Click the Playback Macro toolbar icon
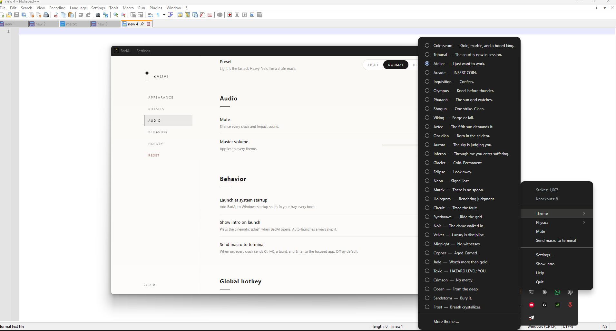616x331 pixels. (x=245, y=15)
